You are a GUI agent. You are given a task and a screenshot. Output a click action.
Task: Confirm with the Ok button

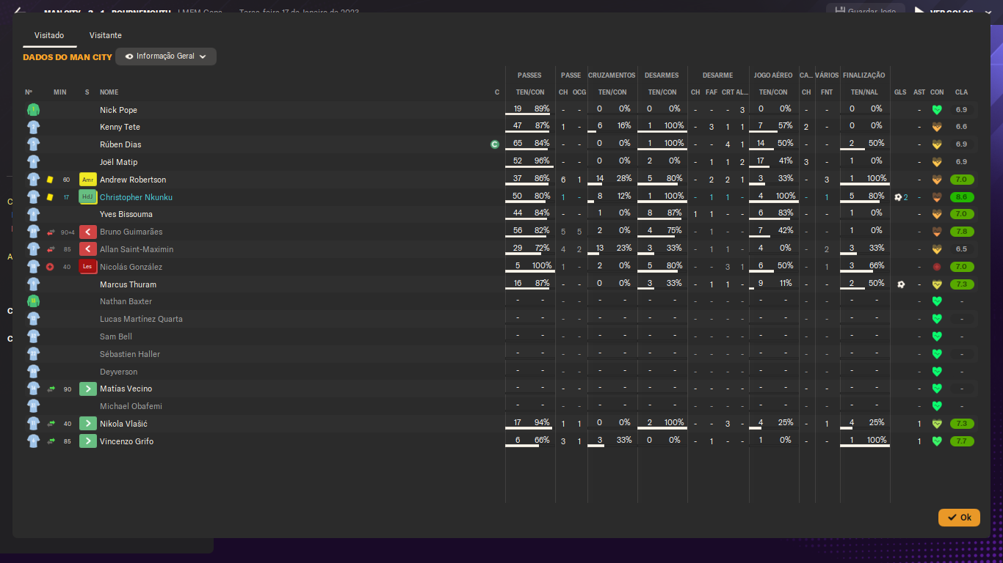point(959,518)
